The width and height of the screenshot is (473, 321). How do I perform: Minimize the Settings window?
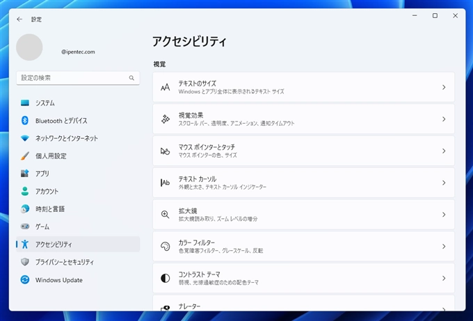(x=415, y=16)
